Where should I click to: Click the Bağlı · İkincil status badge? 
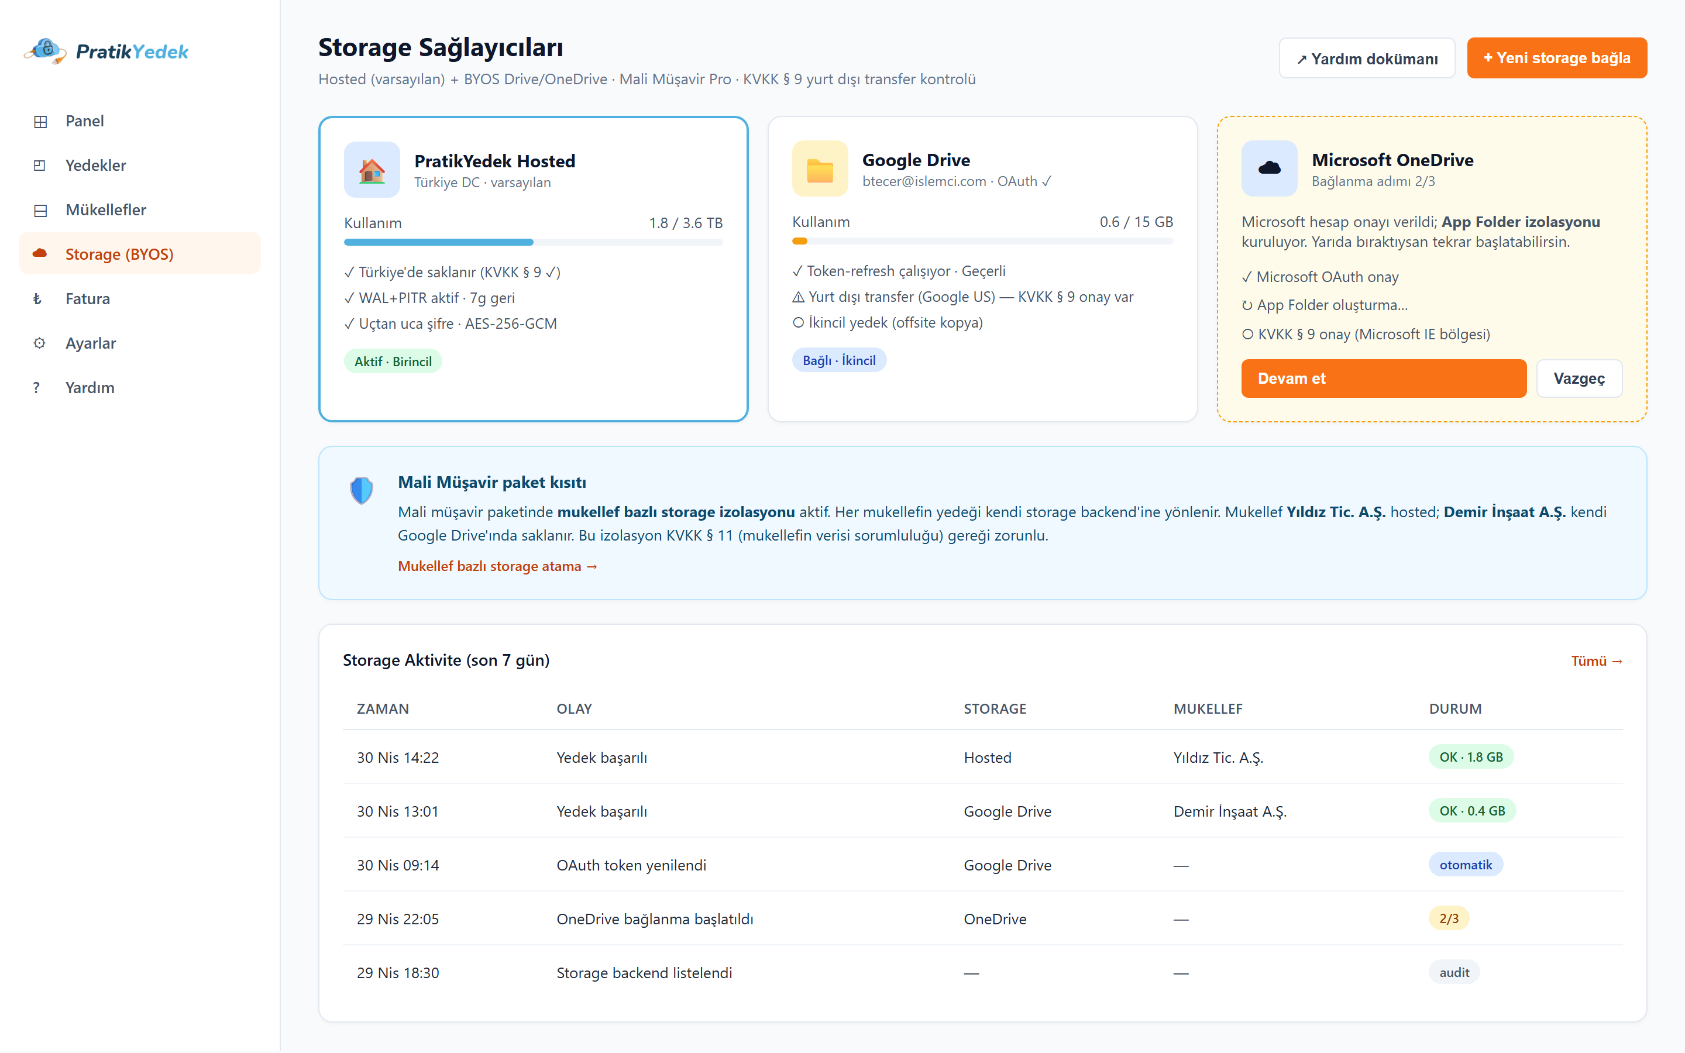[839, 360]
